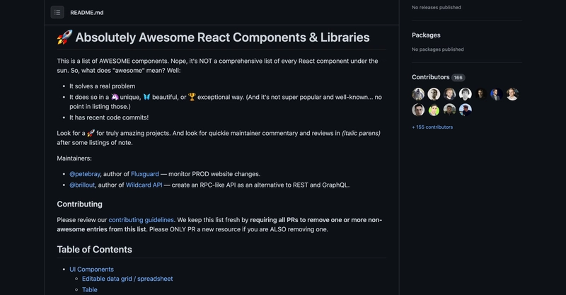Click the README.md file title

pos(86,13)
